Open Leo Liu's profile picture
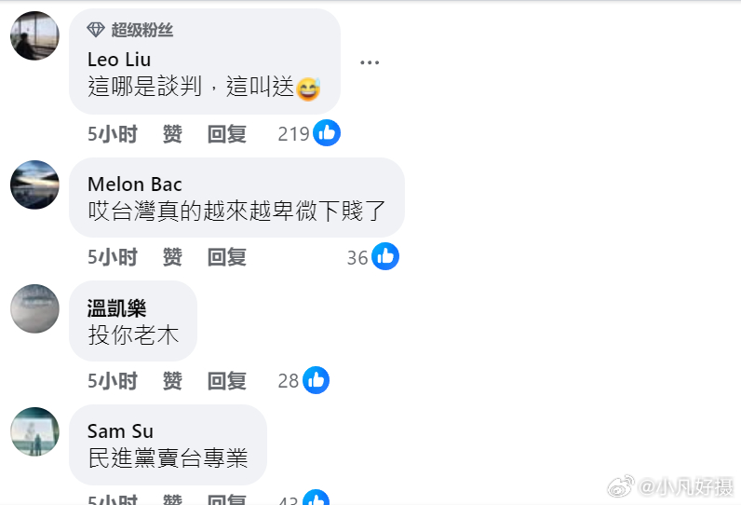Viewport: 741px width, 505px height. (35, 36)
